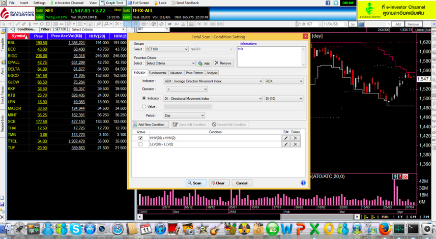Click the crosshair cursor tool
436x239 pixels.
(x=10, y=24)
